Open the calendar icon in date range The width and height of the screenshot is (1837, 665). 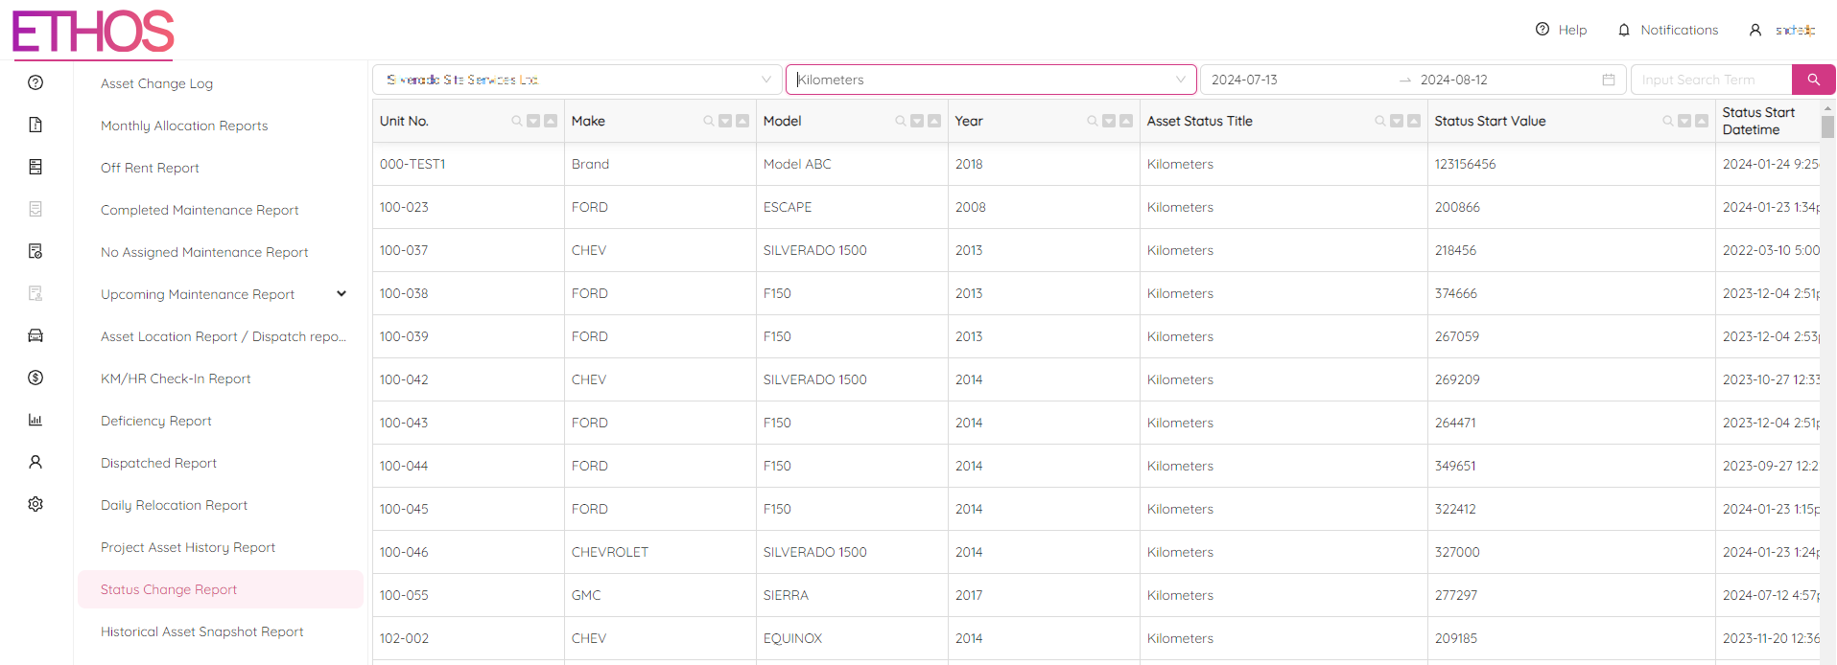point(1609,80)
